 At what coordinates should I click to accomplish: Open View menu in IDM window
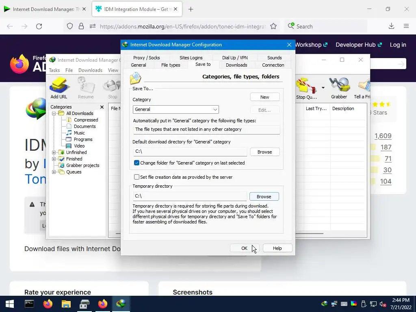pos(113,70)
